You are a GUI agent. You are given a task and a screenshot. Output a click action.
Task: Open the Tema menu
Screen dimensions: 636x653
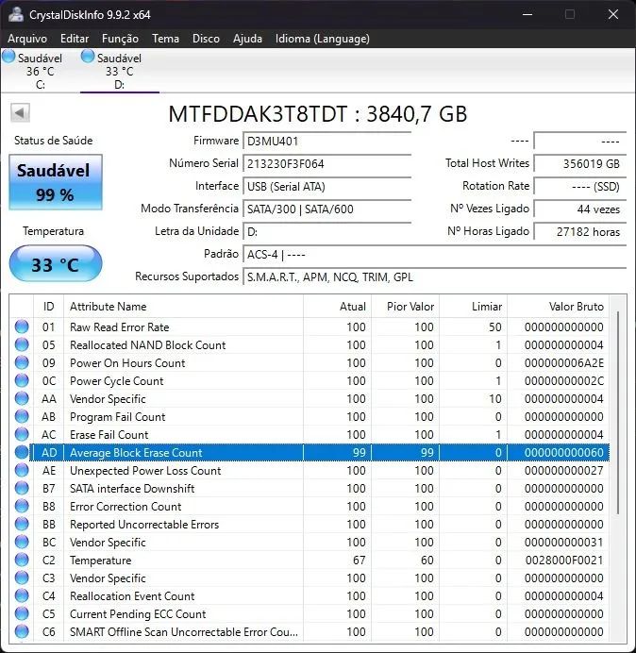(165, 39)
